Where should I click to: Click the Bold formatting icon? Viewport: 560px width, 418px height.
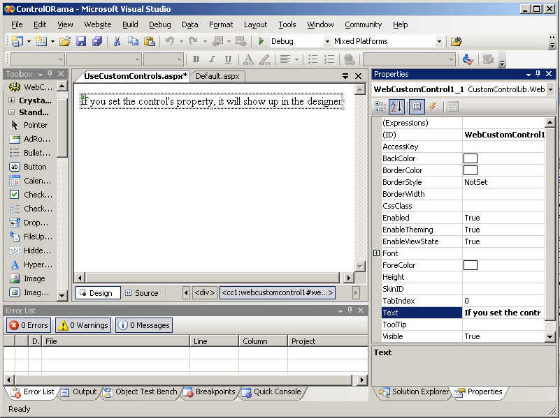(196, 59)
